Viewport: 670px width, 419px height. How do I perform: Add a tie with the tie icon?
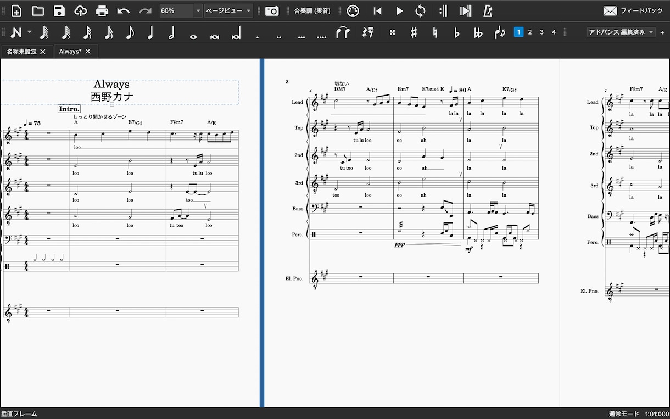point(343,32)
